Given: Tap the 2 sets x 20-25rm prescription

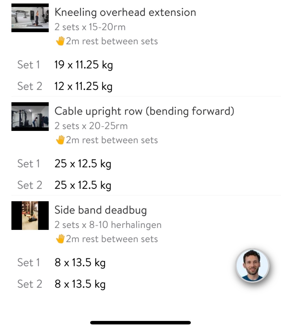Looking at the screenshot, I should point(91,126).
